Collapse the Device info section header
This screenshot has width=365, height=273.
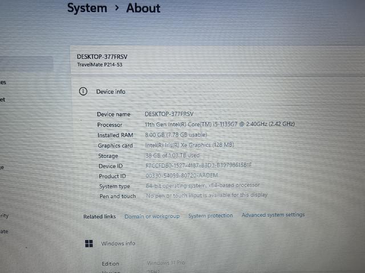pos(217,92)
